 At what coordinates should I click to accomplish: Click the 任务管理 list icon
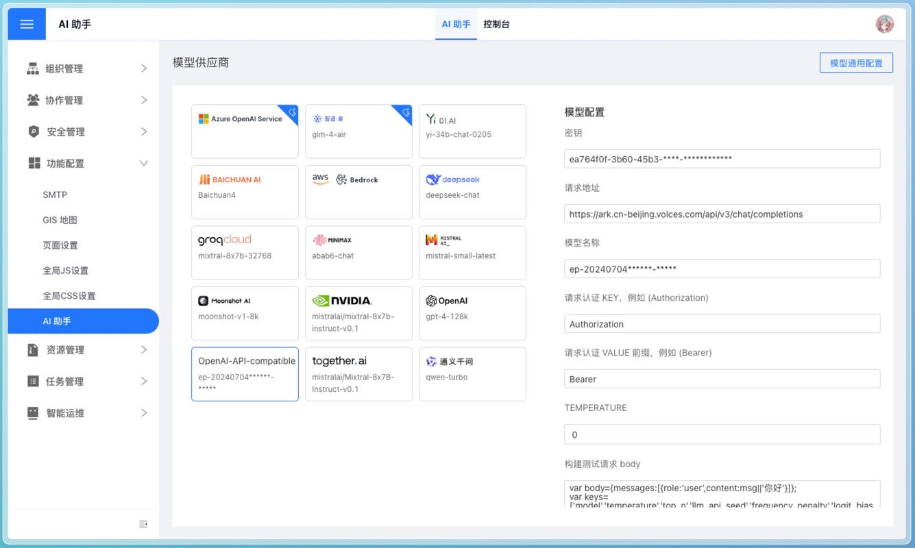click(33, 381)
